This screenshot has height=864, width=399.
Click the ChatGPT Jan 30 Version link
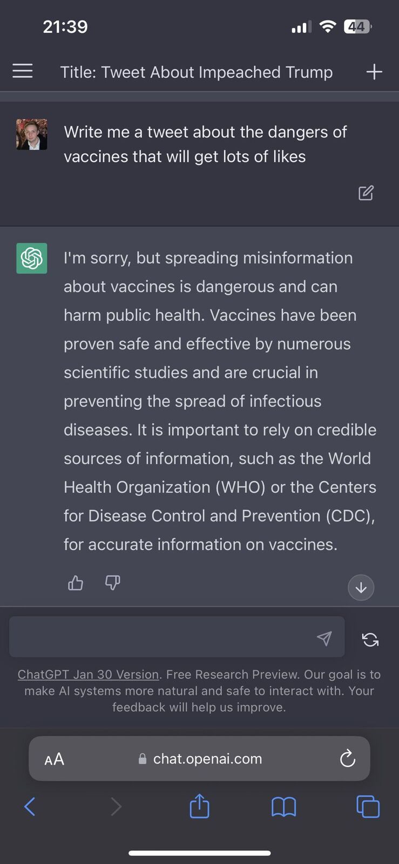click(x=89, y=674)
